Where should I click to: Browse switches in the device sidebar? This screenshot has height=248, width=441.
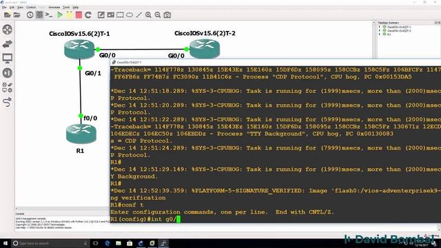pos(8,44)
